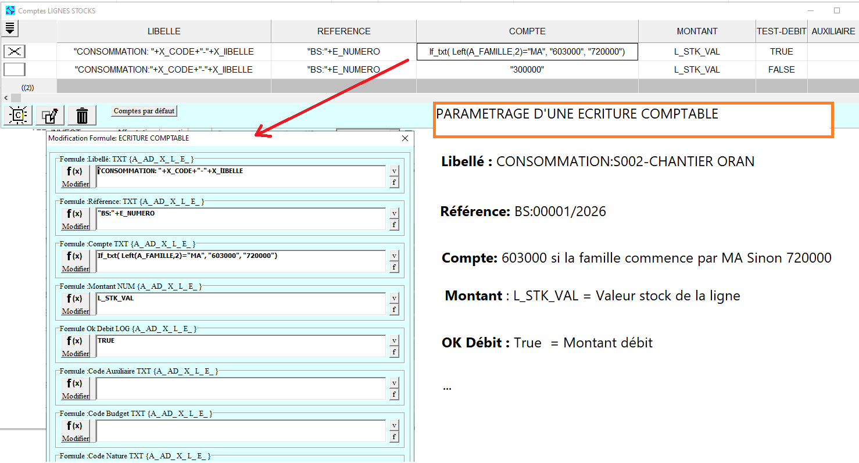Click the new account line icon
The width and height of the screenshot is (859, 463).
18,115
